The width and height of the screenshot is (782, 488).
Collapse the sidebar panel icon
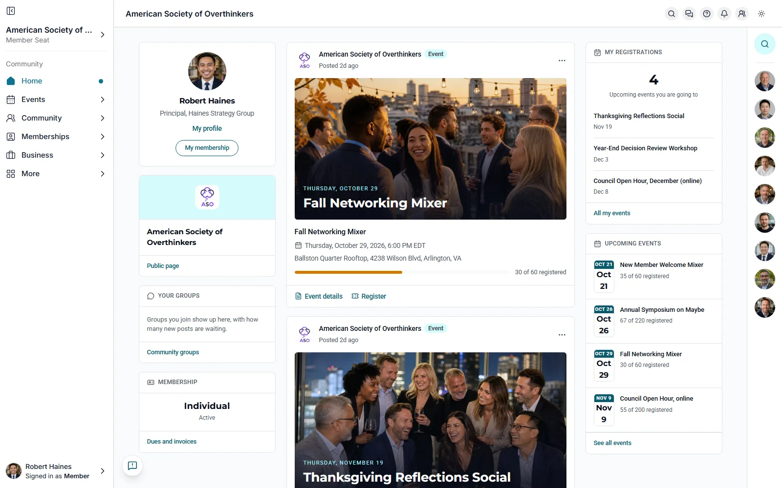[11, 11]
